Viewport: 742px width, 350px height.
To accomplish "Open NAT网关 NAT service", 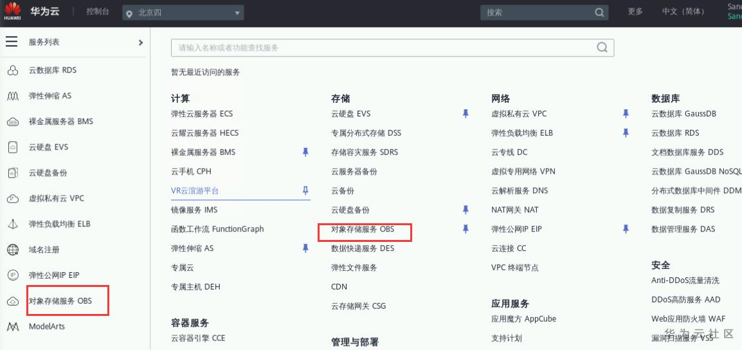I will [515, 210].
